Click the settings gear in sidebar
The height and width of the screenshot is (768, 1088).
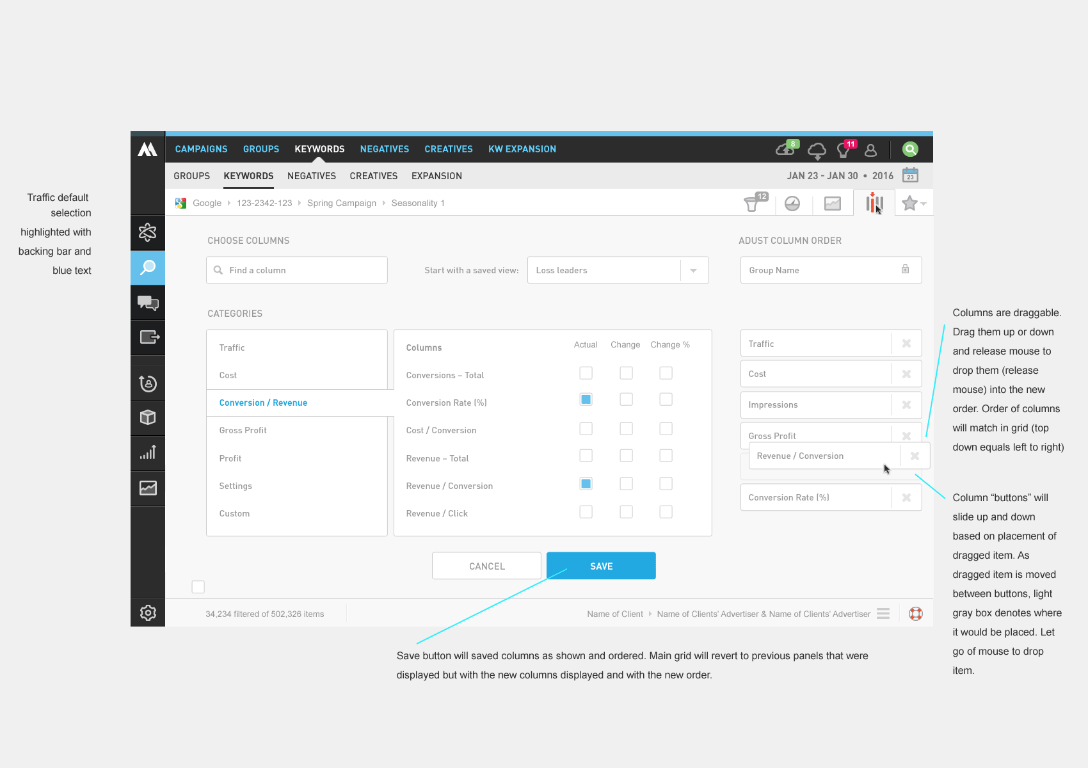148,612
